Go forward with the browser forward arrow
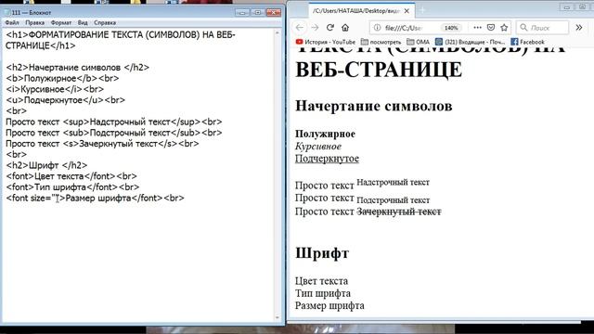This screenshot has height=334, width=594. [x=315, y=28]
